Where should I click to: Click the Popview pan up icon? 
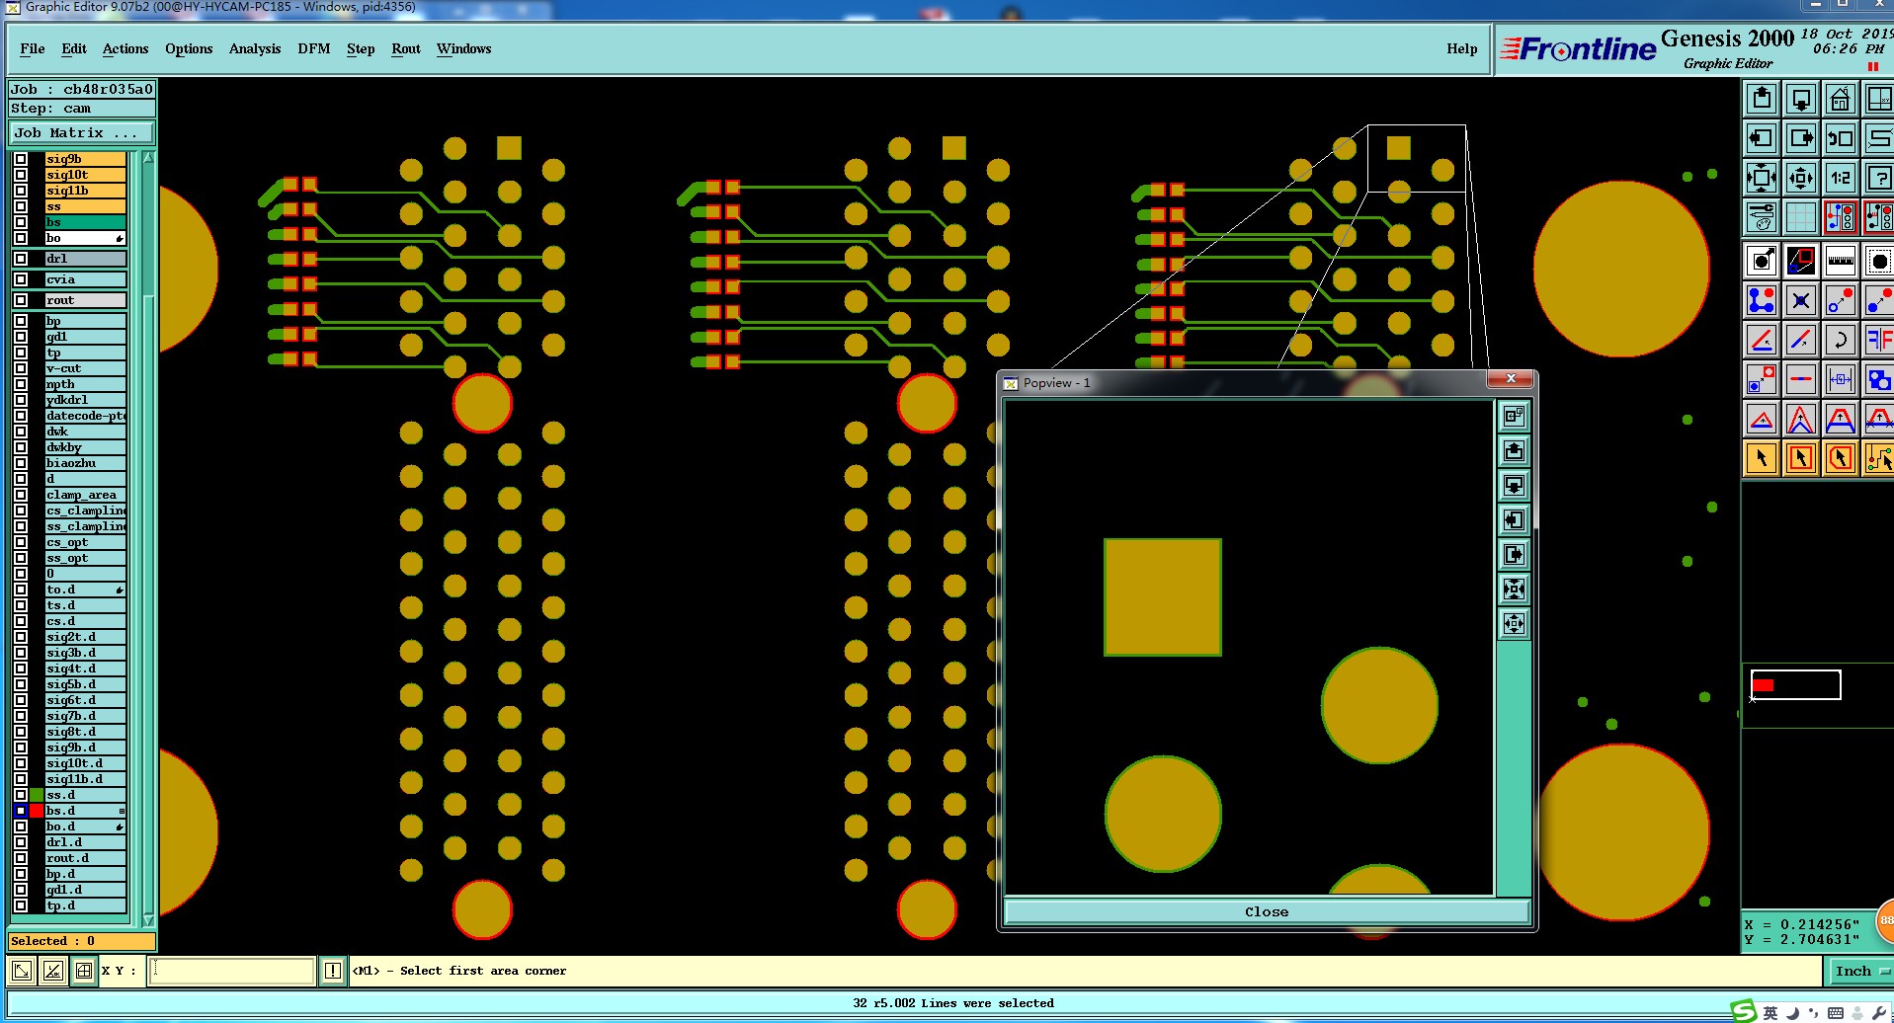coord(1514,451)
